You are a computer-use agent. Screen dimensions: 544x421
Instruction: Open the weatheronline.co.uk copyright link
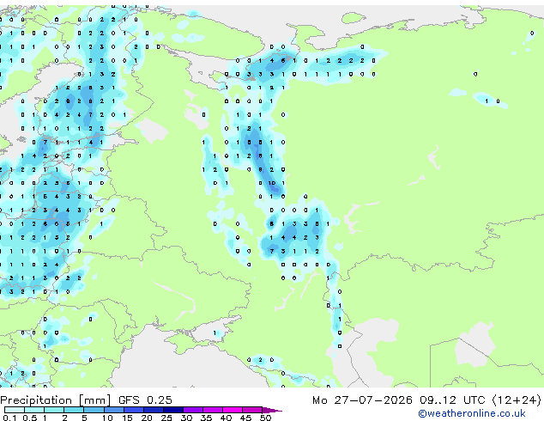point(471,413)
